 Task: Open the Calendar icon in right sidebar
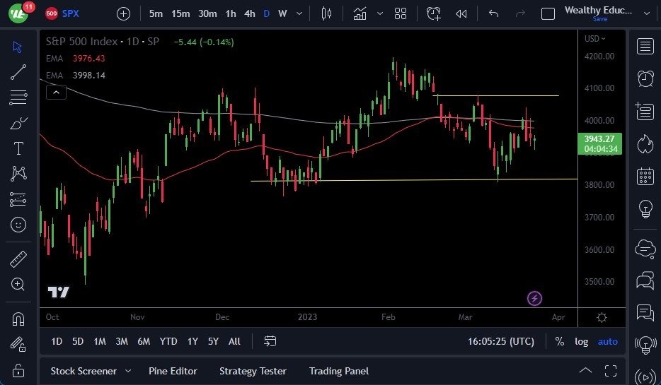(x=645, y=176)
